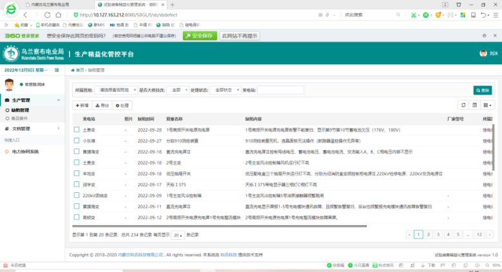This screenshot has width=502, height=272.
Task: Open the 所属班组 dropdown
Action: tap(115, 90)
